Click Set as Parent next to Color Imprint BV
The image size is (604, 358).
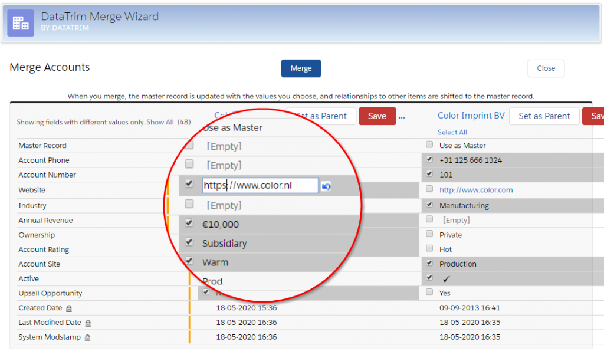(544, 116)
